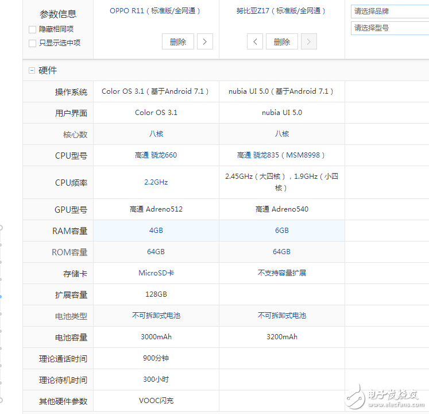Click nubia UI 5.0（基于Android 7.1） cell

point(281,91)
